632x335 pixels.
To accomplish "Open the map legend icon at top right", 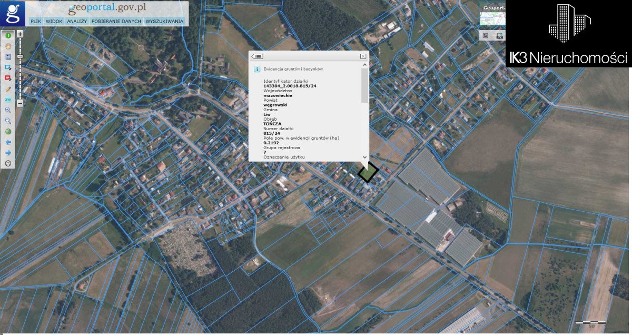I will click(485, 36).
